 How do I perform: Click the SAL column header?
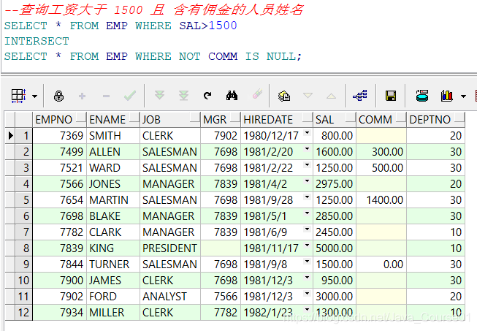(x=335, y=120)
